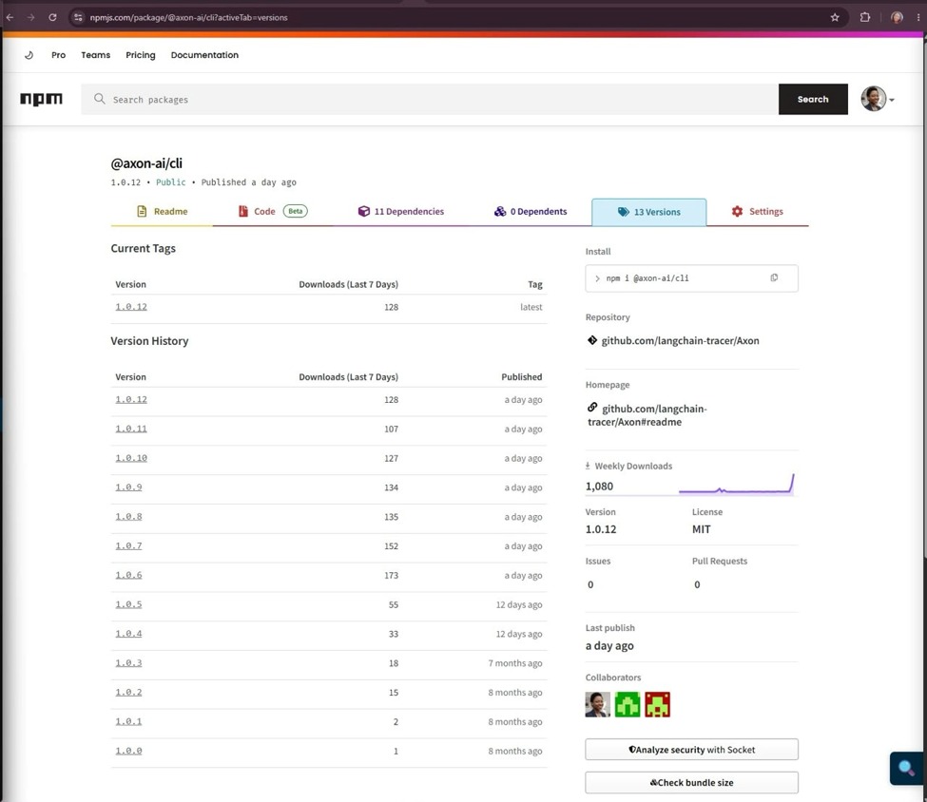Image resolution: width=927 pixels, height=802 pixels.
Task: Reload the page with refresh icon
Action: pos(52,17)
